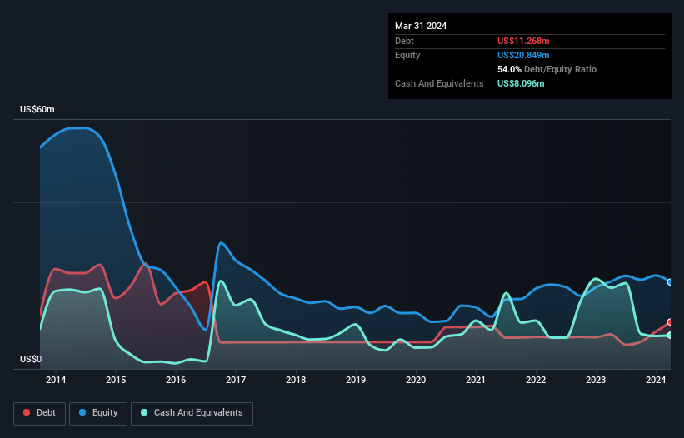Click the Mar 31 2024 tooltip date
The image size is (684, 438).
pos(421,26)
